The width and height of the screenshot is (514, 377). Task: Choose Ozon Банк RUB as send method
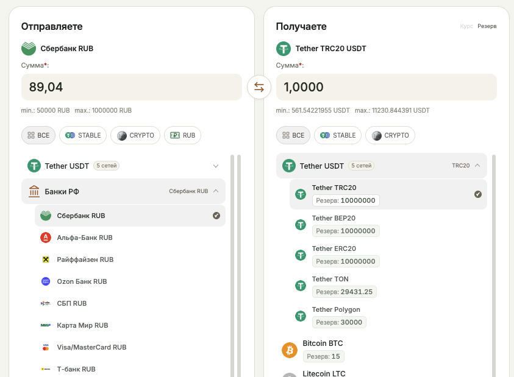point(130,281)
